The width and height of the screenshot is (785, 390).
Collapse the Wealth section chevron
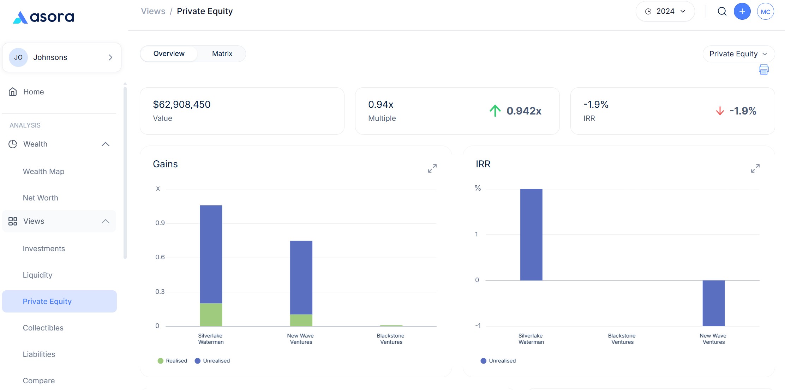click(105, 144)
